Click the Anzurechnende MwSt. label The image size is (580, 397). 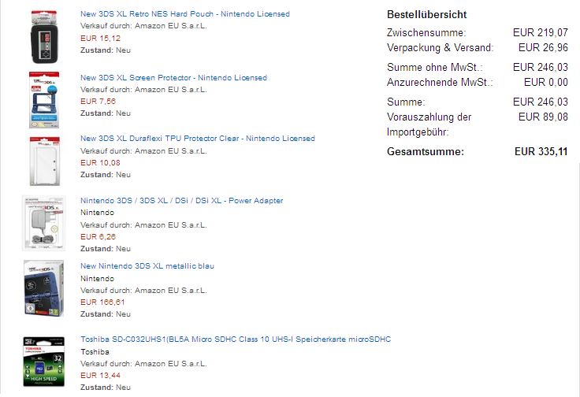click(x=440, y=82)
